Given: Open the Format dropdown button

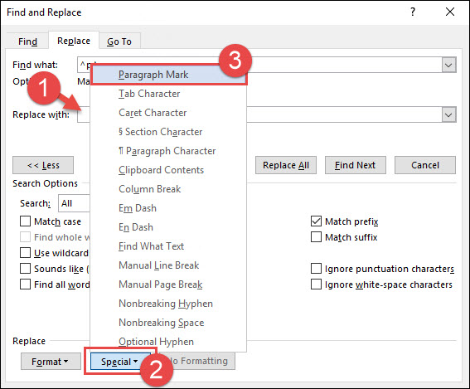Looking at the screenshot, I should pyautogui.click(x=51, y=362).
